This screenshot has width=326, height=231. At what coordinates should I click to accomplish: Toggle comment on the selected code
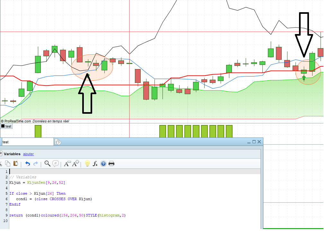point(56,164)
